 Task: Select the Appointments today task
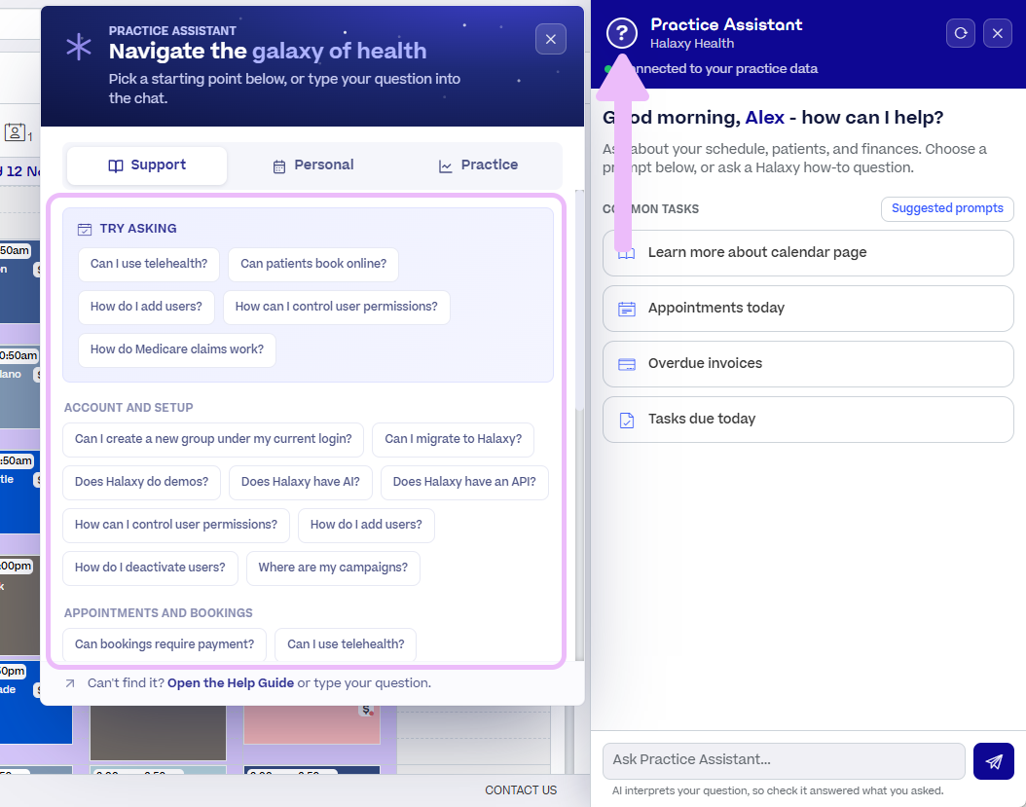click(808, 309)
